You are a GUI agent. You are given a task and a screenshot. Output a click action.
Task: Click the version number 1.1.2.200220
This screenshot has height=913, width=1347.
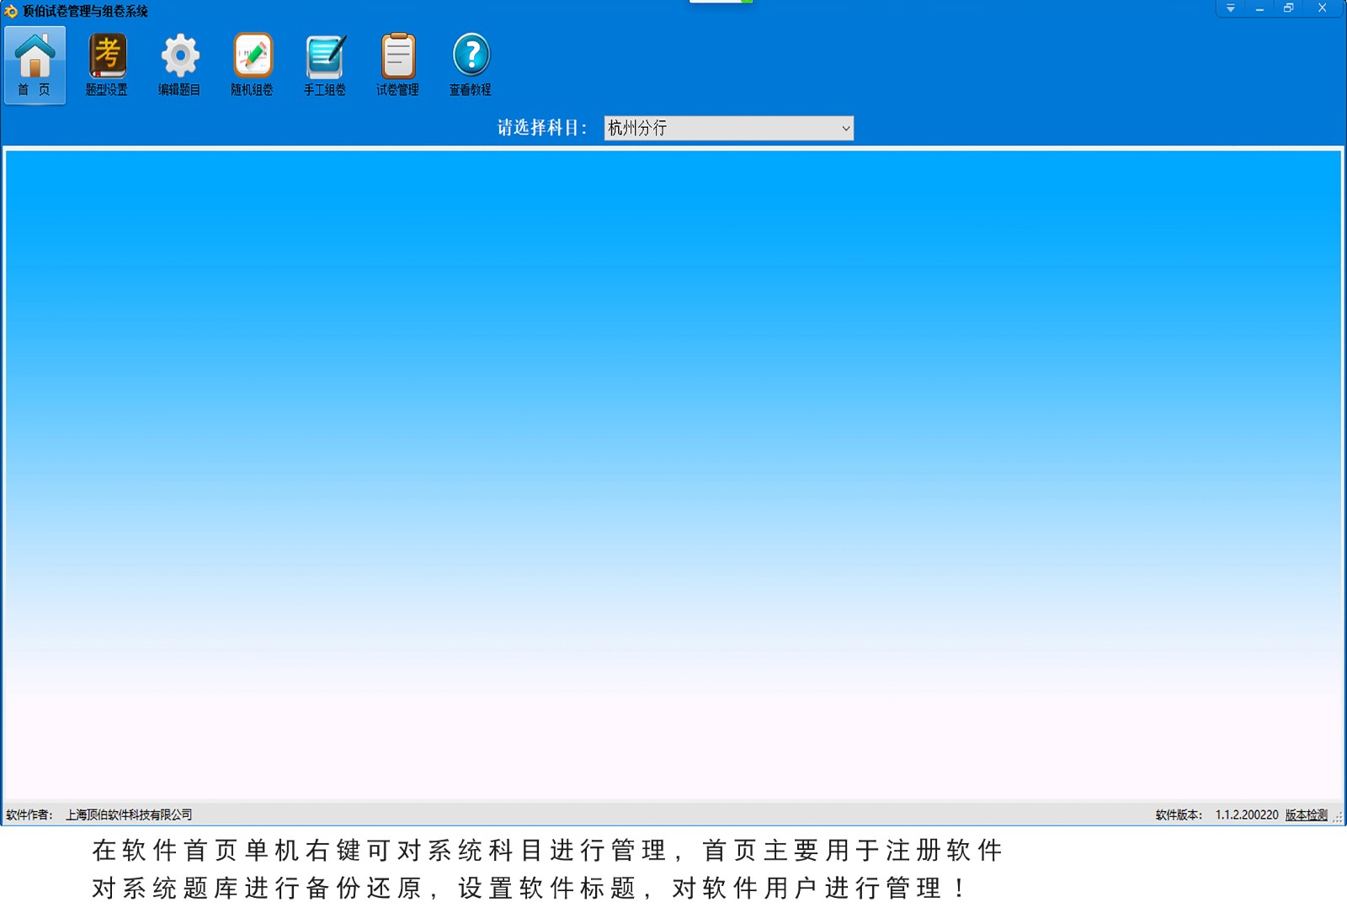tap(1246, 815)
